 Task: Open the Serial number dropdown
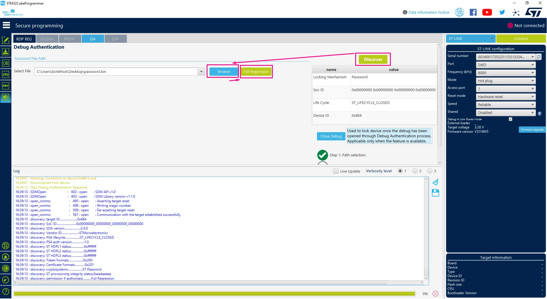pyautogui.click(x=506, y=57)
